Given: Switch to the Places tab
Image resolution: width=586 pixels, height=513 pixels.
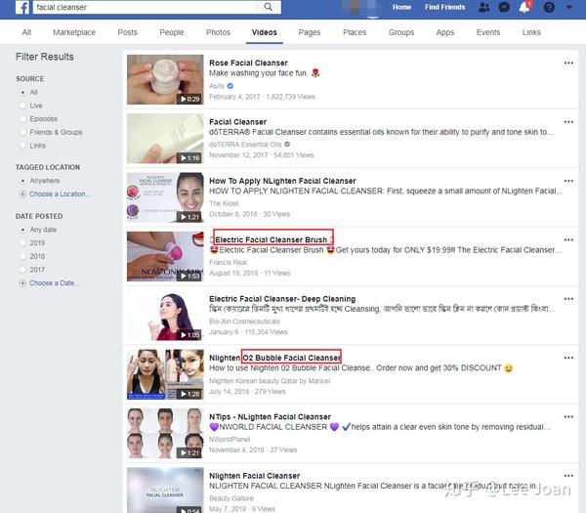Looking at the screenshot, I should pyautogui.click(x=355, y=32).
